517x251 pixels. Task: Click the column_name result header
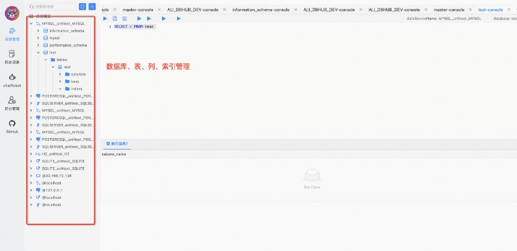[x=114, y=154]
